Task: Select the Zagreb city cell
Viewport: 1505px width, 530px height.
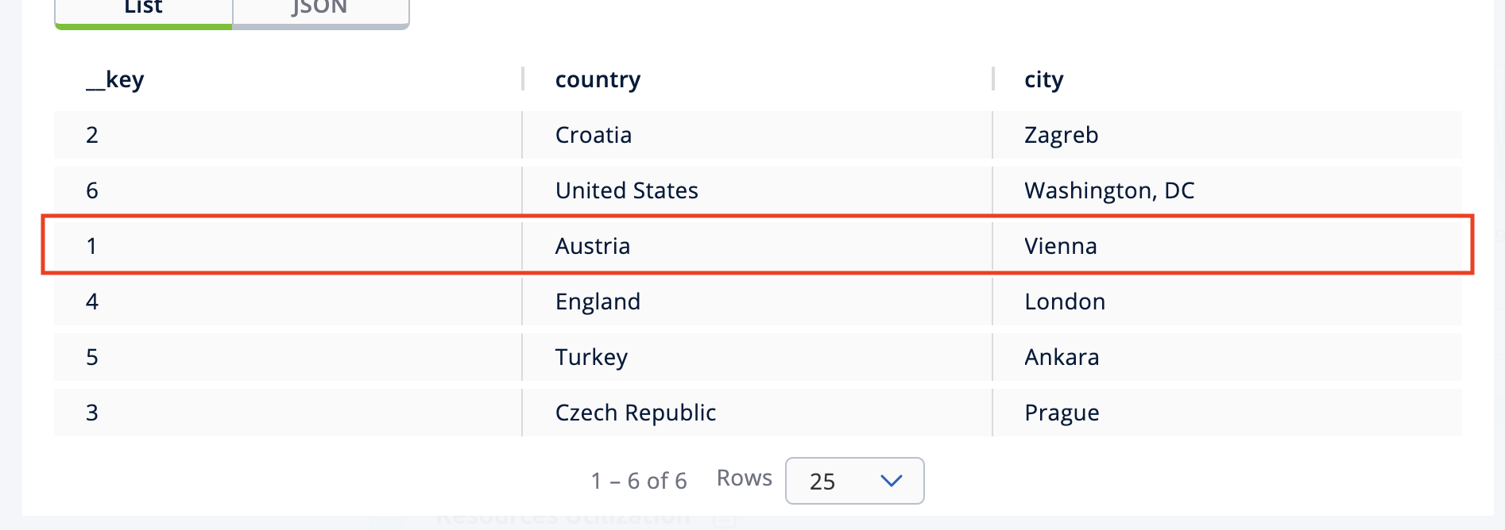Action: (x=1061, y=135)
